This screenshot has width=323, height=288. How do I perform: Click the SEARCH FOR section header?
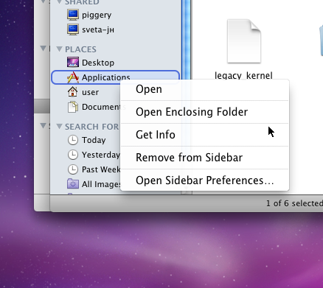(91, 127)
